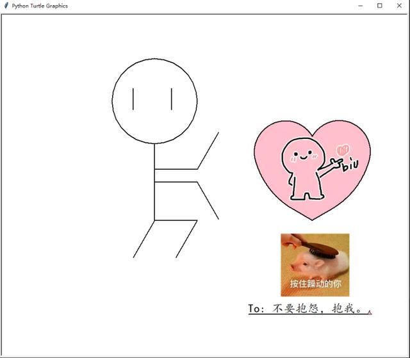Minimize the Python Turtle Graphics window

point(362,6)
